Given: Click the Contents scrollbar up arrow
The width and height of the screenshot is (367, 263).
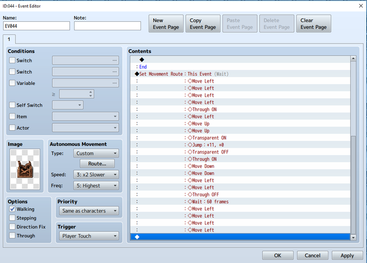Looking at the screenshot, I should 353,58.
